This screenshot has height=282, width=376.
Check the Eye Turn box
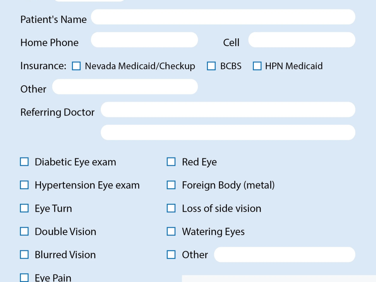[x=24, y=208]
